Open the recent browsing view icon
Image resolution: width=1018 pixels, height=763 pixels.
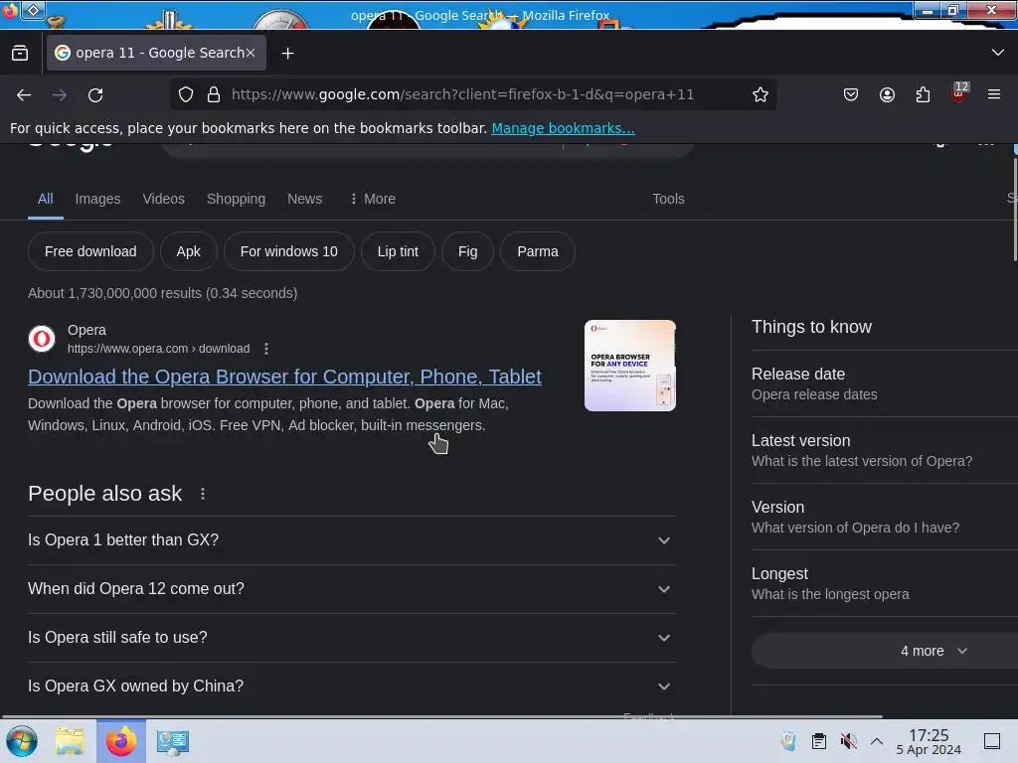20,53
